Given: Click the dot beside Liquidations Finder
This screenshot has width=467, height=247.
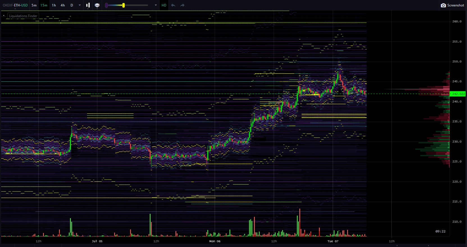Looking at the screenshot, I should (4, 16).
